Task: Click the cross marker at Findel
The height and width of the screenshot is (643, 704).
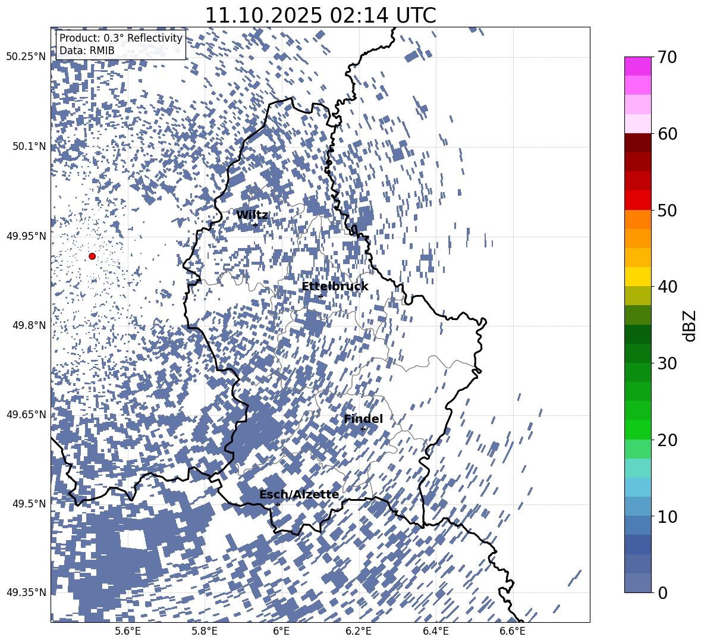Action: (x=363, y=429)
